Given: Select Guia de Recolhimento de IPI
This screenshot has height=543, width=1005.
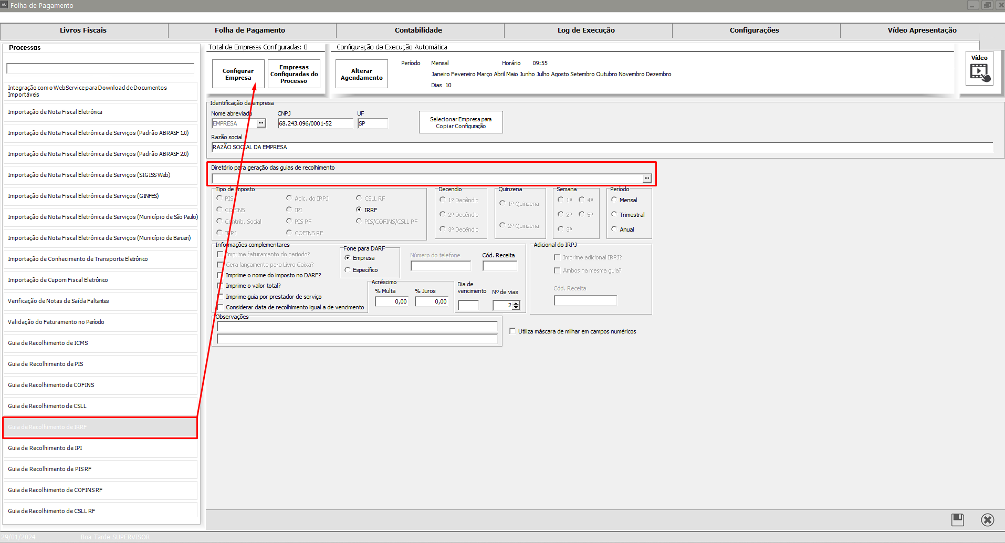Looking at the screenshot, I should tap(100, 448).
